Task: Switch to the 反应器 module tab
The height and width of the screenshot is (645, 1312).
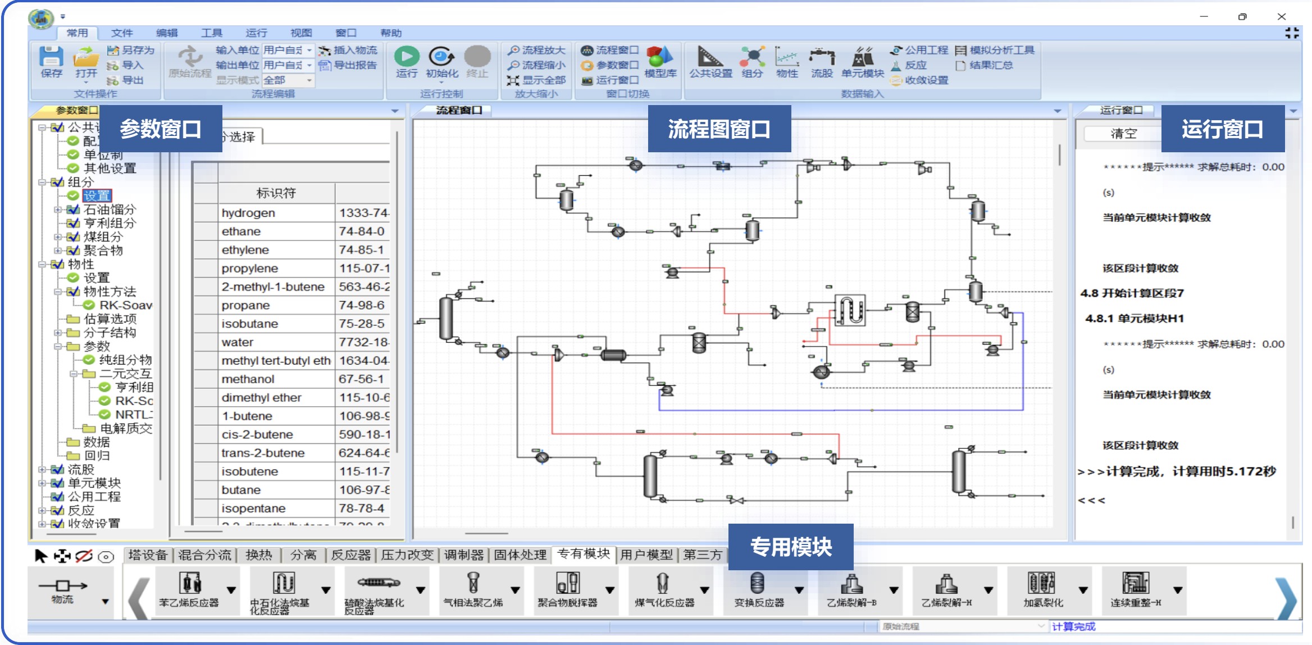Action: (350, 555)
